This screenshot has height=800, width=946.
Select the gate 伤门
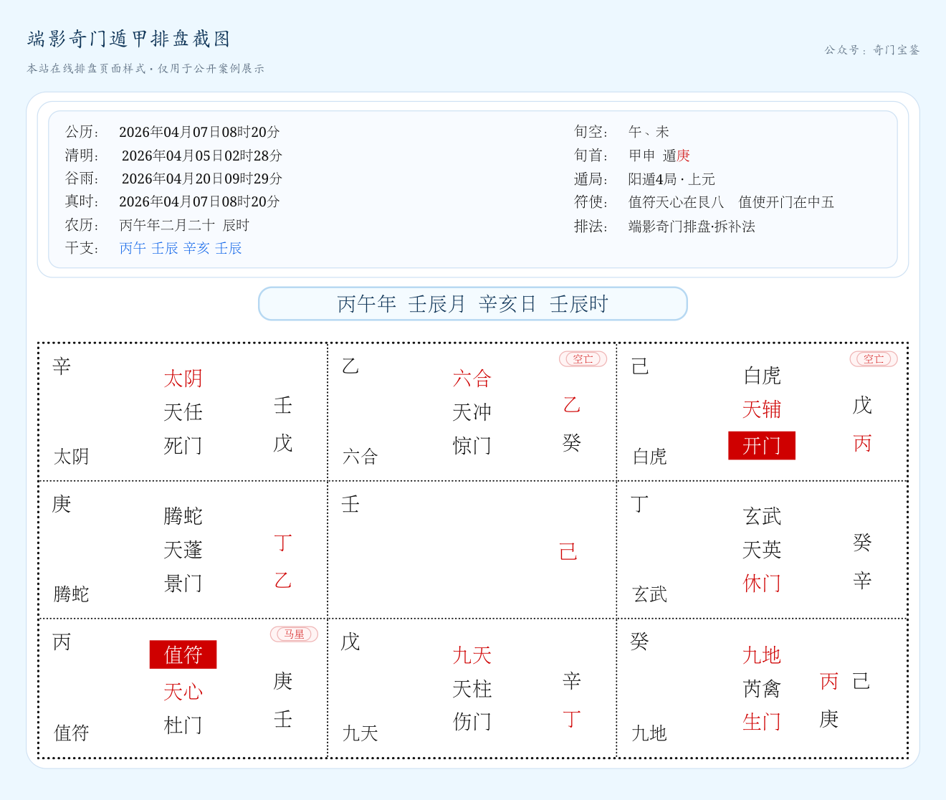(x=472, y=722)
